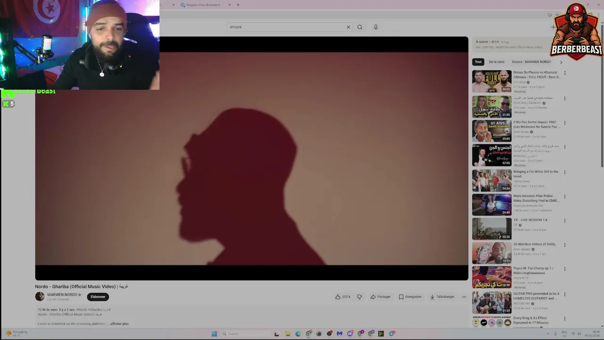Screen dimensions: 604x340
Task: Click the ENG US language indicator
Action: tap(564, 334)
